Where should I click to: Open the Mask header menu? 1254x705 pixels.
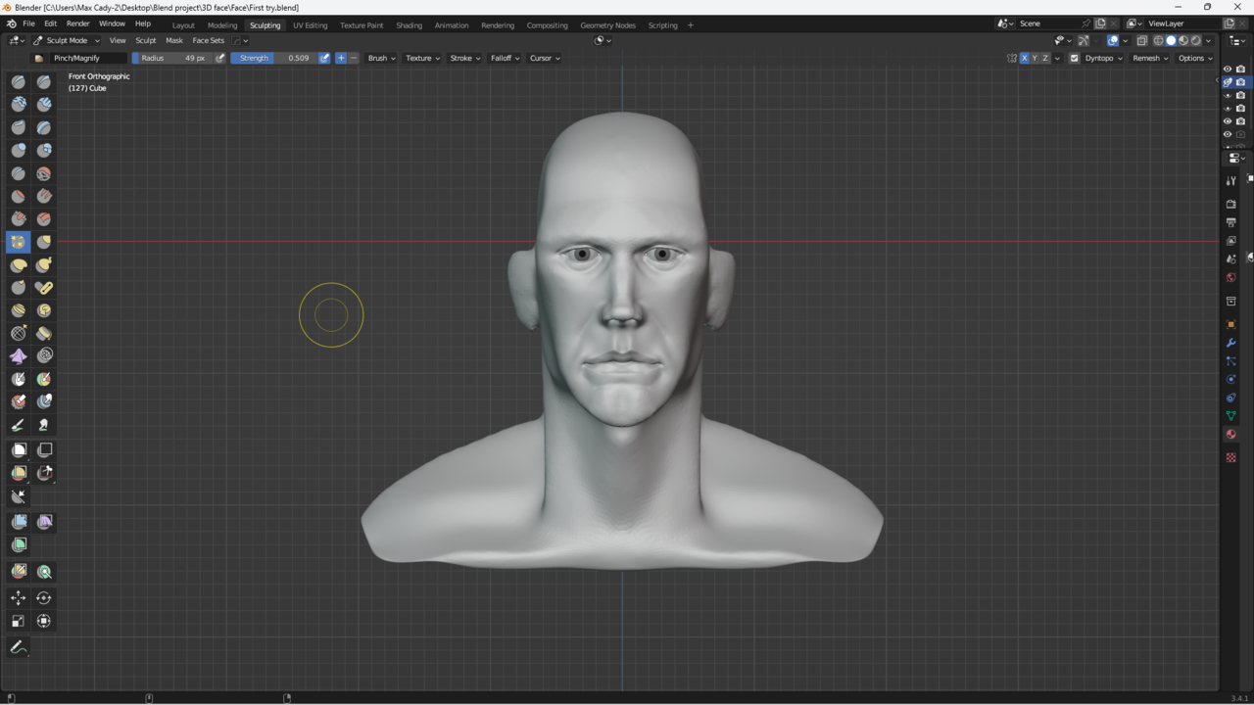pos(174,40)
